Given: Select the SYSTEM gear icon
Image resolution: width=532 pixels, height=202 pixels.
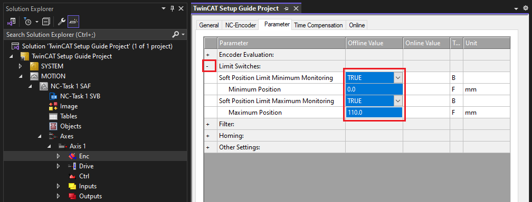Looking at the screenshot, I should point(34,66).
